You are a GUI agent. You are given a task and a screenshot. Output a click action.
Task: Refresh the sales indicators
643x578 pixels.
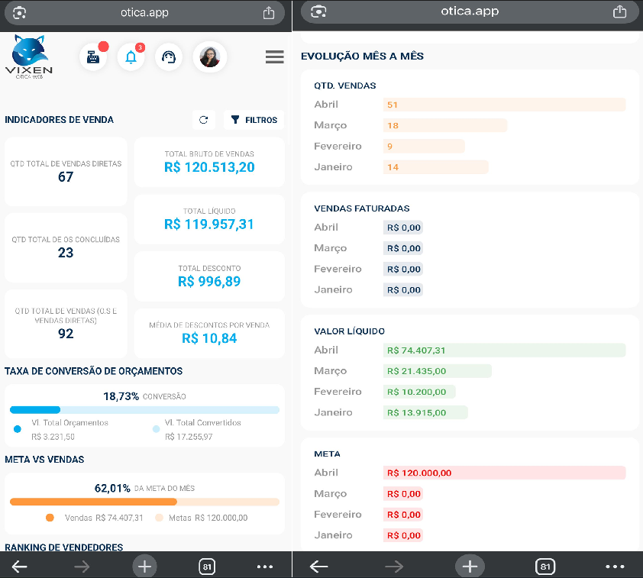[x=203, y=120]
